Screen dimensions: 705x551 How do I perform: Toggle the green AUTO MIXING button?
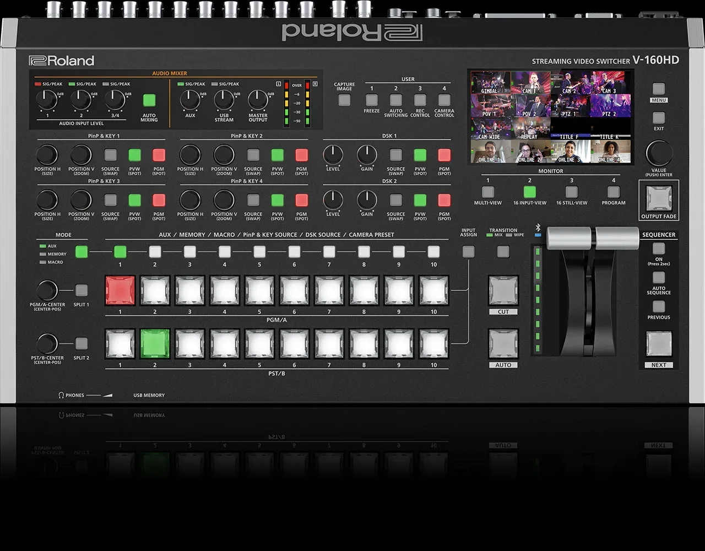pos(149,100)
